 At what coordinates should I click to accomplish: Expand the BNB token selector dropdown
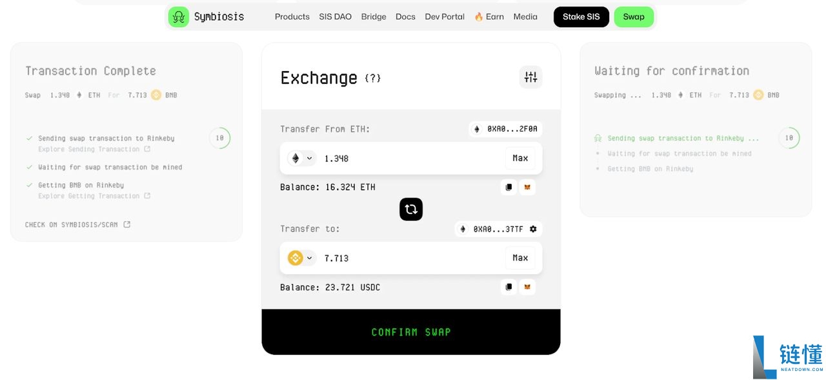[301, 258]
